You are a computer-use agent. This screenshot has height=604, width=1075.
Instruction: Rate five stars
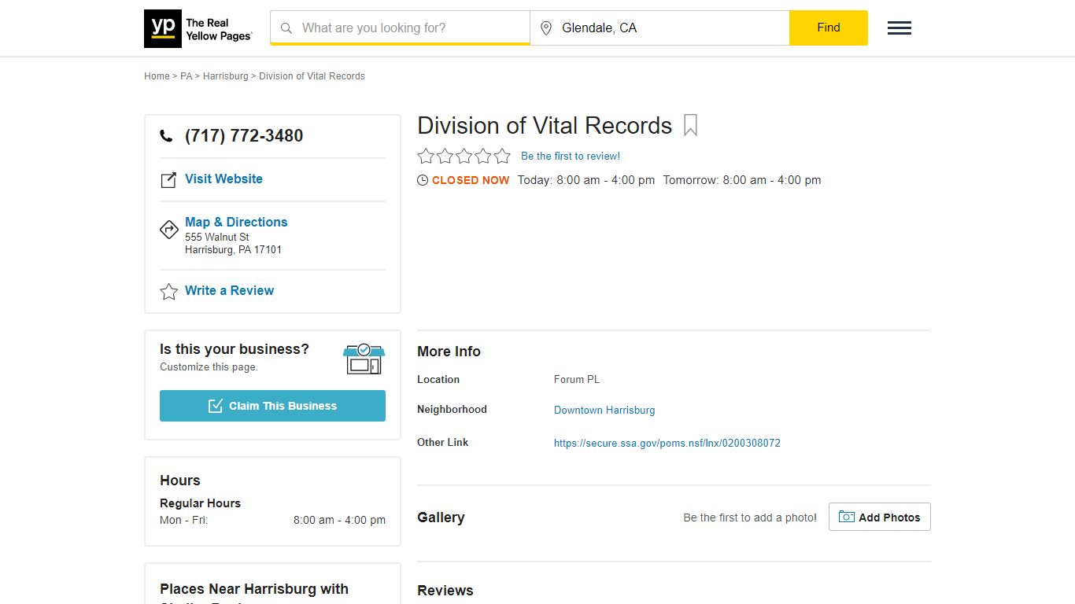(502, 156)
